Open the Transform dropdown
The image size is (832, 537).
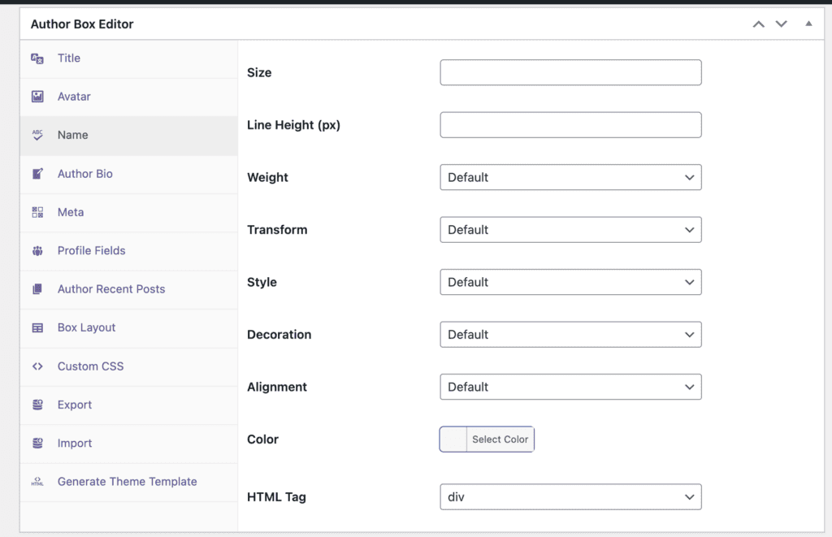570,229
